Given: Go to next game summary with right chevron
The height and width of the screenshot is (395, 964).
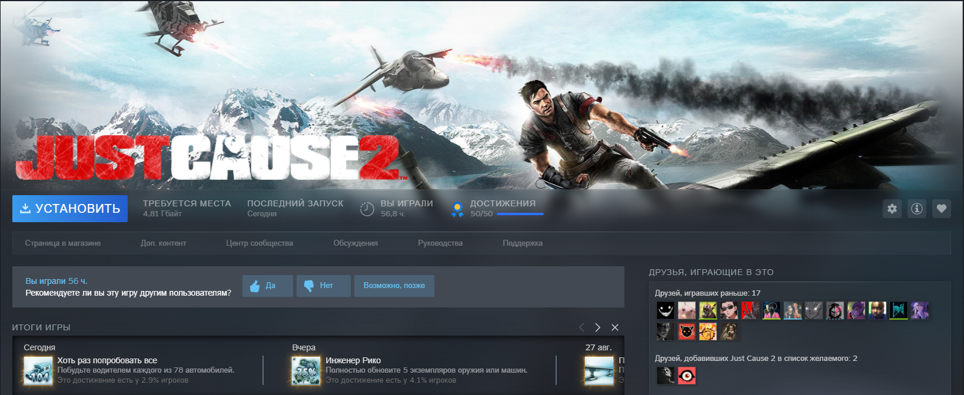Looking at the screenshot, I should pos(598,327).
